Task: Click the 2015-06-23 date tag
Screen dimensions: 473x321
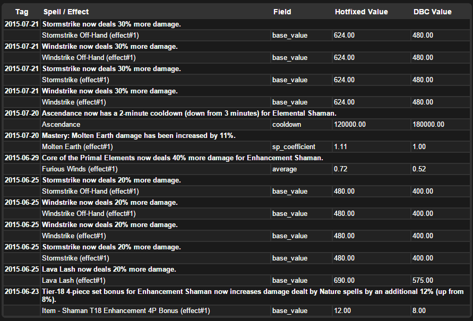Action: coord(22,292)
